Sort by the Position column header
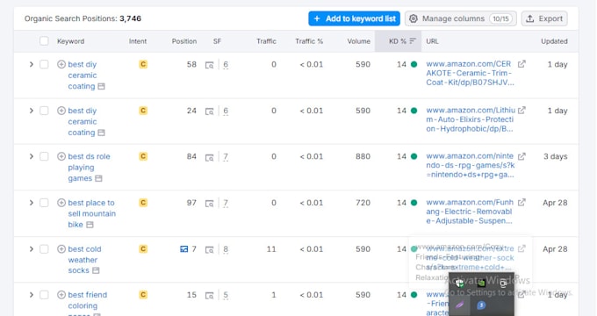Image resolution: width=597 pixels, height=316 pixels. coord(184,41)
